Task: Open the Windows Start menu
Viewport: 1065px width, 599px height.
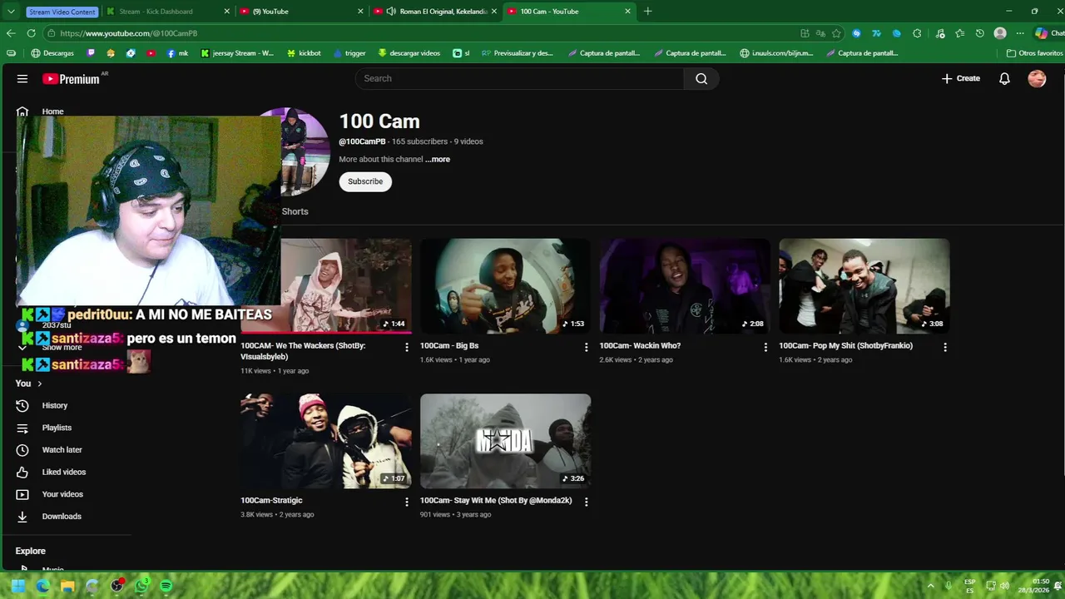Action: (x=17, y=586)
